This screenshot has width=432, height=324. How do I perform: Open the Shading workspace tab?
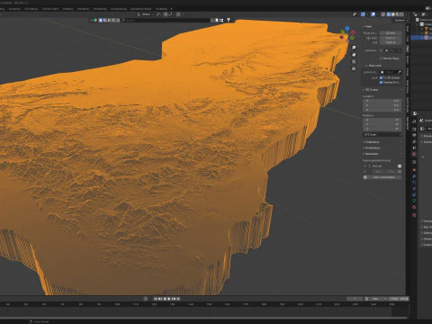pyautogui.click(x=67, y=9)
